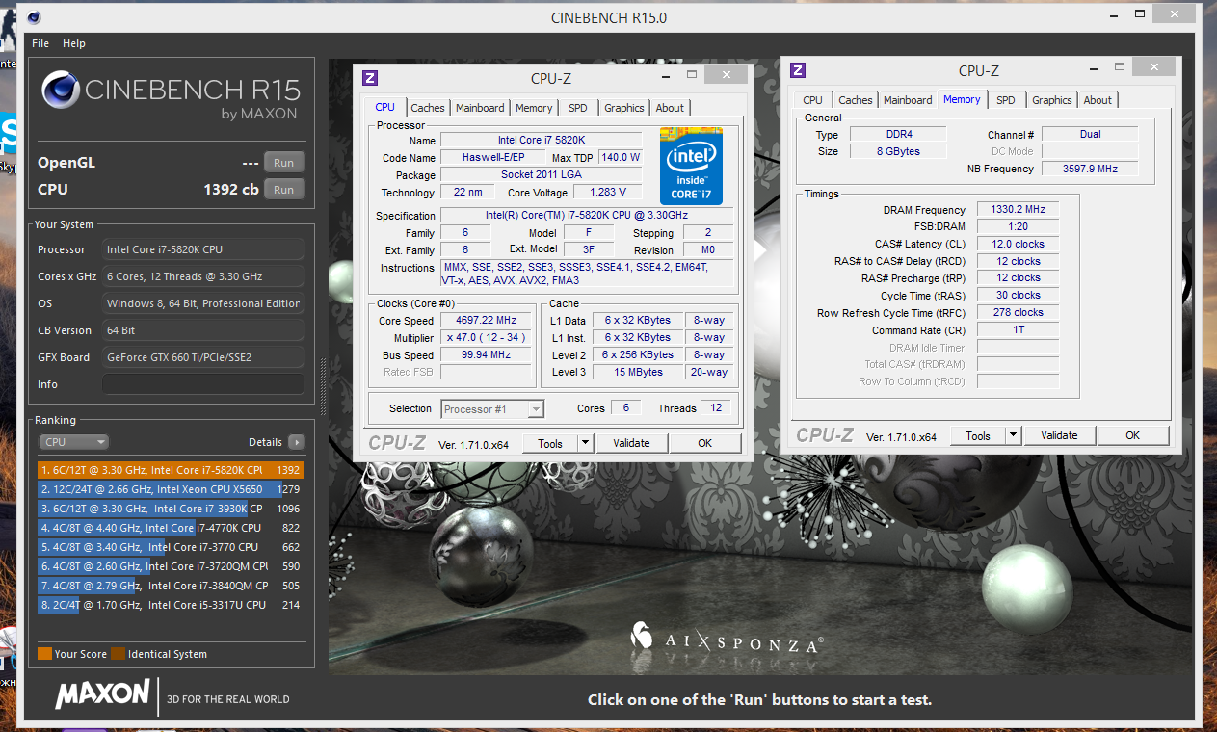Click the Info input field

pos(202,384)
